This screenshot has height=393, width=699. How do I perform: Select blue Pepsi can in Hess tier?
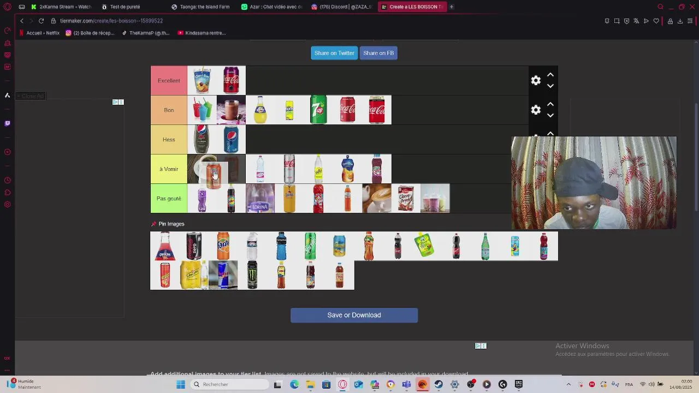(231, 140)
